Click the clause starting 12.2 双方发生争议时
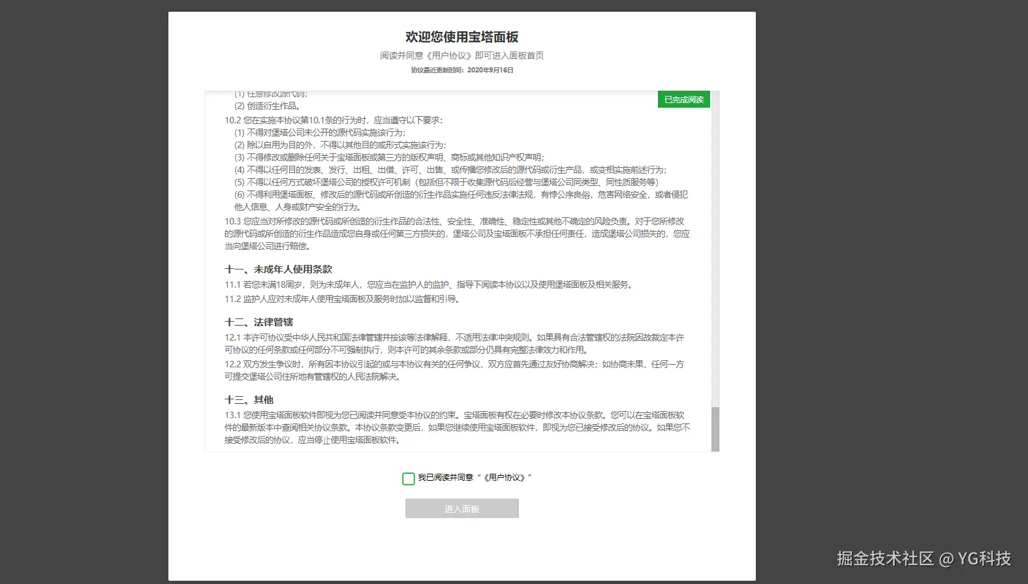This screenshot has height=584, width=1028. (454, 371)
